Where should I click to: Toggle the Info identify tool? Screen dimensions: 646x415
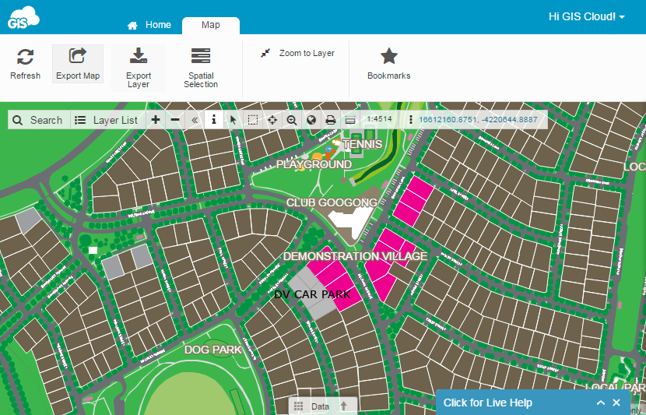pos(214,120)
